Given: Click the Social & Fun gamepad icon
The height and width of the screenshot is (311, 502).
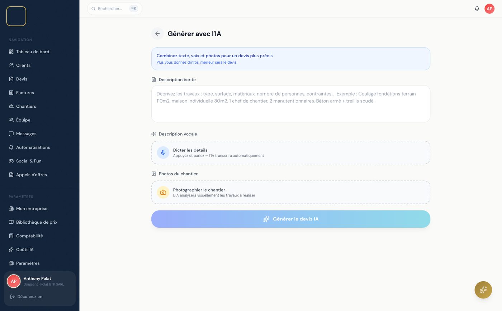Looking at the screenshot, I should [x=11, y=161].
